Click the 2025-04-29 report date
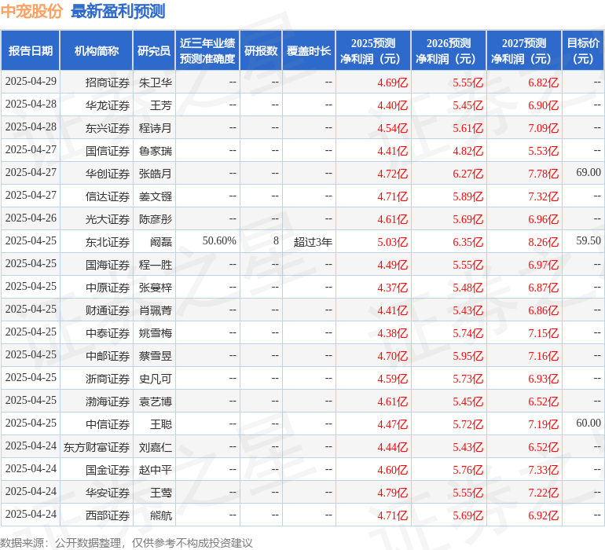Screen dimensions: 605x550 point(31,81)
